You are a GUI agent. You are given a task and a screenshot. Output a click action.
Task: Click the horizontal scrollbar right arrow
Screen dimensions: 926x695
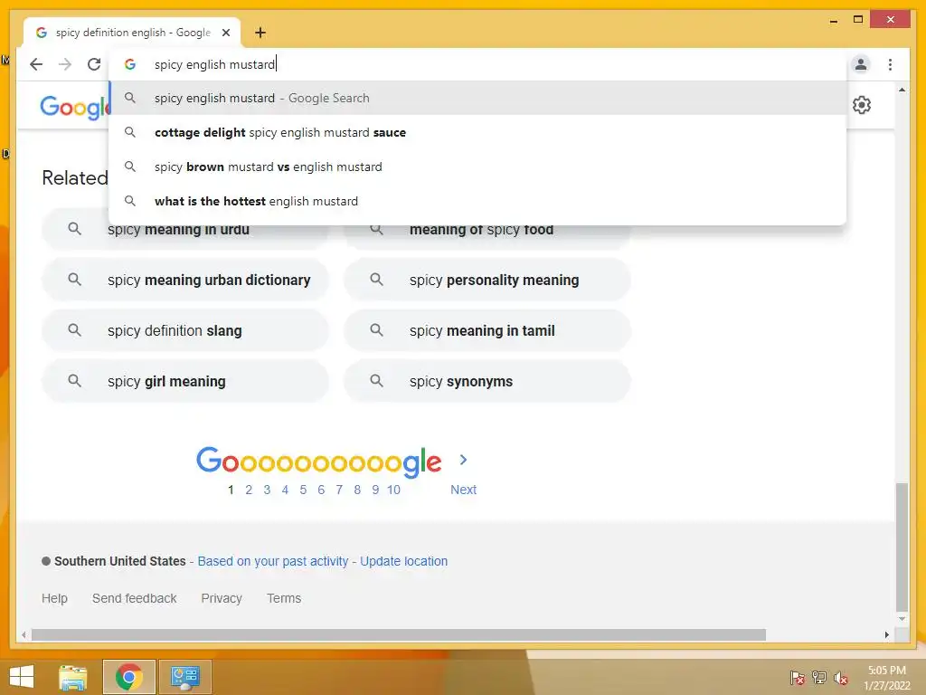point(886,634)
